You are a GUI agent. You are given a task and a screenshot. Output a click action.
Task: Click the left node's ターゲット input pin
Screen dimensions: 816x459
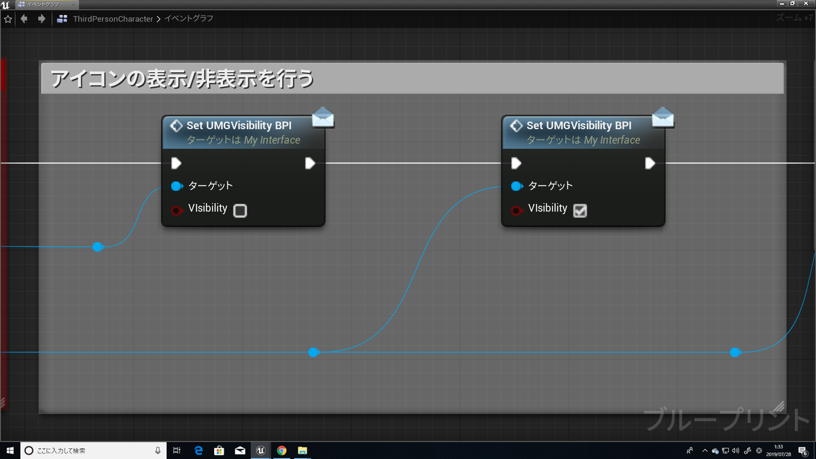[177, 186]
